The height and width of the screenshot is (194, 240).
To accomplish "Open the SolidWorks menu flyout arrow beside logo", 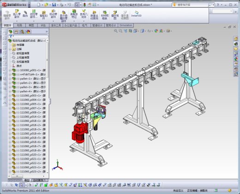I will pyautogui.click(x=29, y=5).
